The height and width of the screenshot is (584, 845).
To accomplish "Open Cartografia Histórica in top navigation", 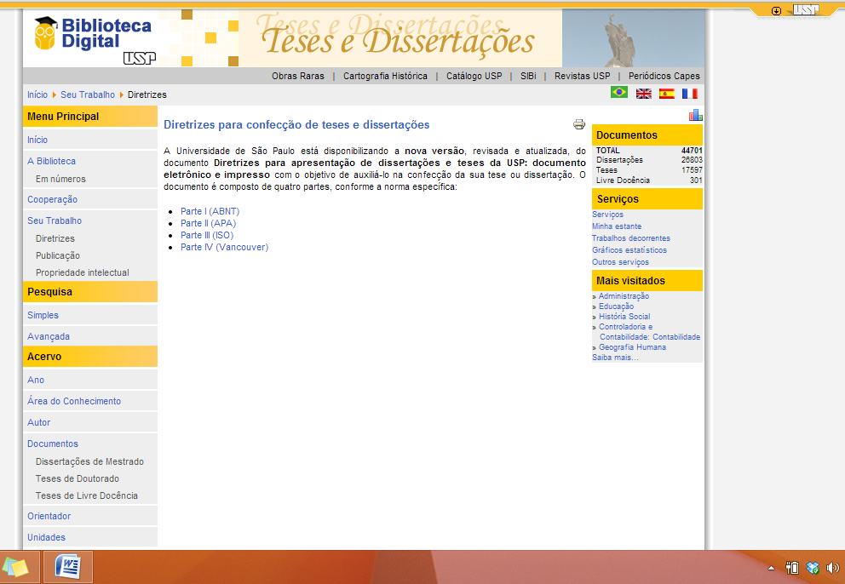I will coord(385,76).
